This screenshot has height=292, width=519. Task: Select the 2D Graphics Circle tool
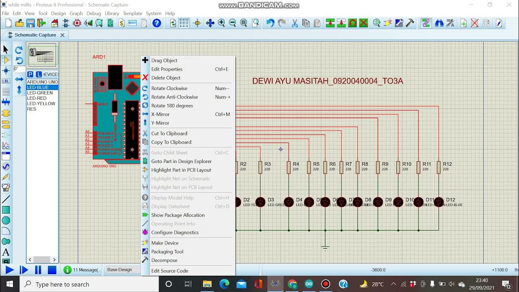point(6,220)
